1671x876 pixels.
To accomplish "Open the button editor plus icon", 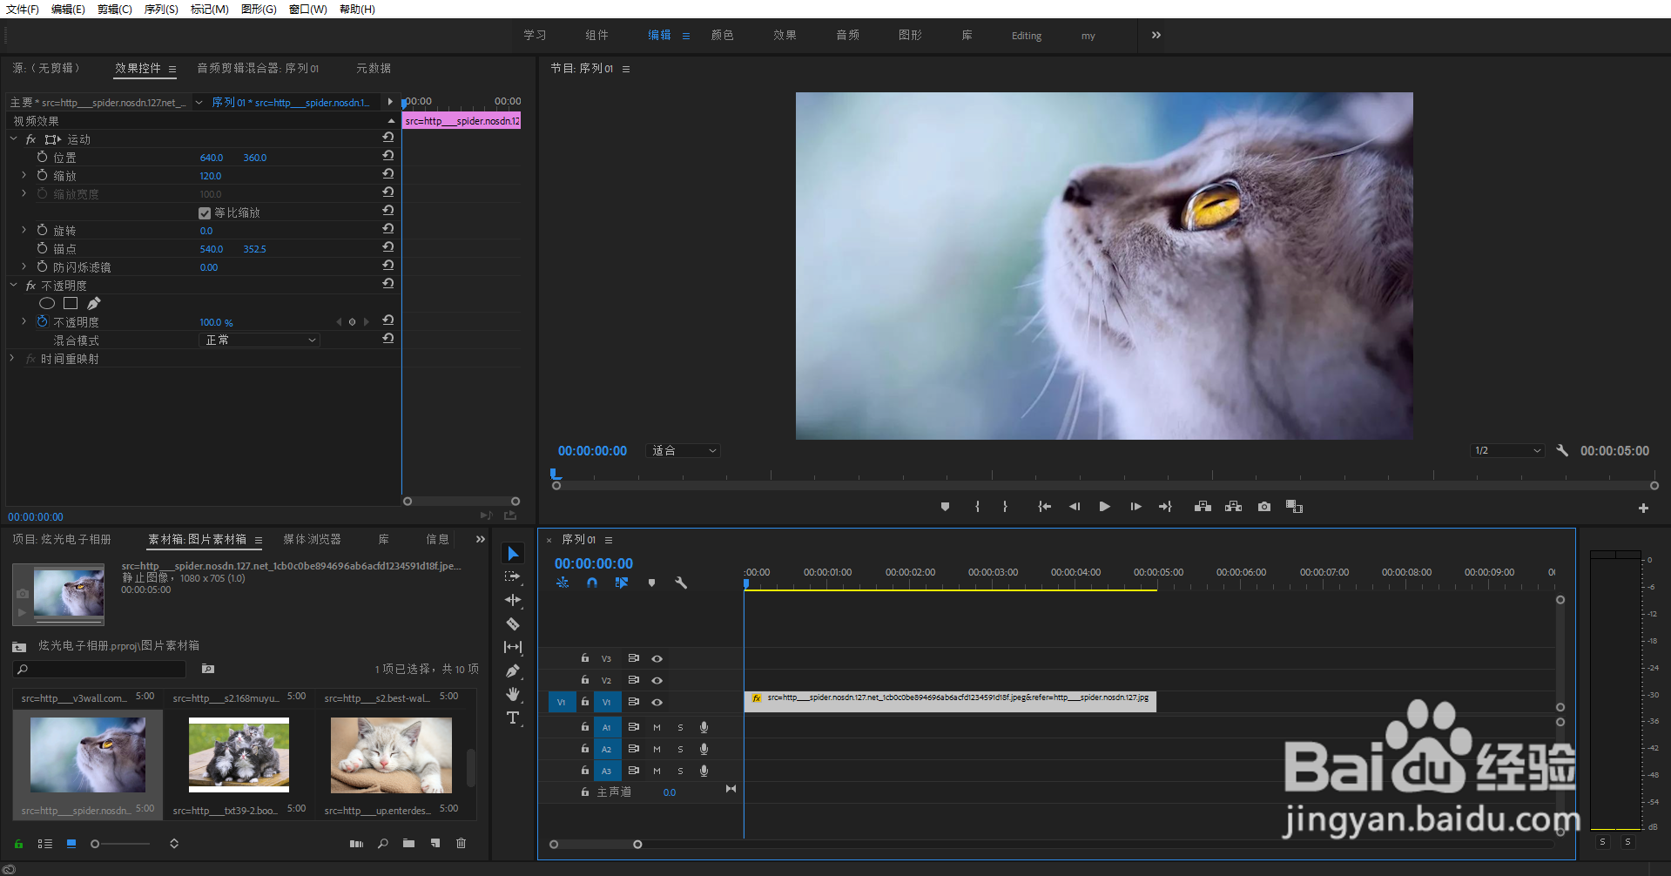I will point(1643,508).
